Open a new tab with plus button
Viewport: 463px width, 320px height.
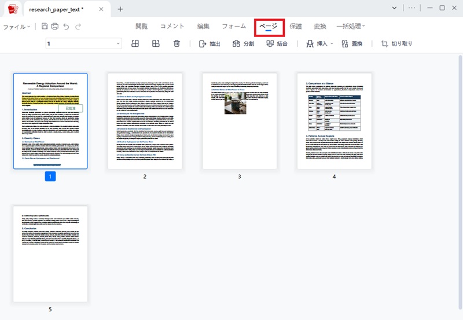click(120, 9)
